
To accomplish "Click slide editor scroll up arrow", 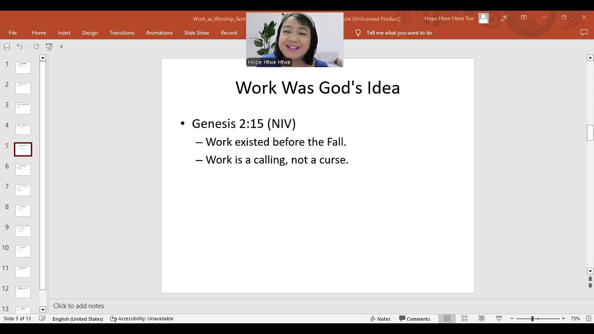I will [x=590, y=58].
